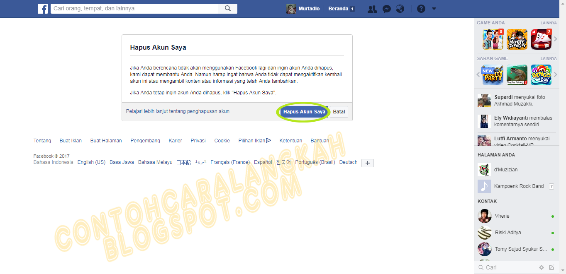This screenshot has height=274, width=566.
Task: Click Kampoenk Rock Band music note icon
Action: tap(484, 186)
